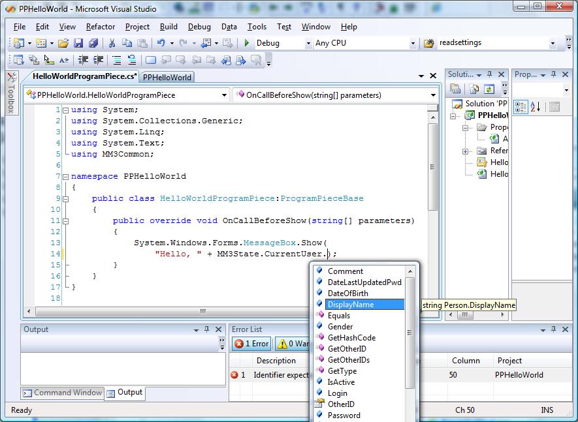578x422 pixels.
Task: Increase line indent with toolbar icon
Action: pos(98,59)
